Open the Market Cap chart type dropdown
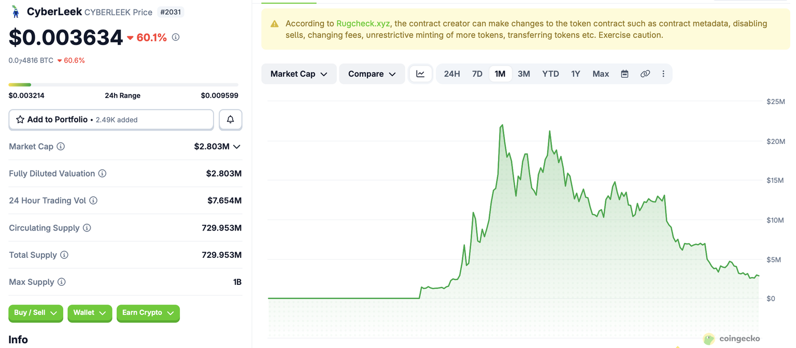 point(299,74)
